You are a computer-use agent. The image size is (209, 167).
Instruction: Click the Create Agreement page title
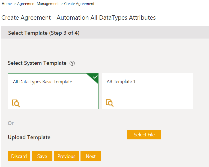79,18
